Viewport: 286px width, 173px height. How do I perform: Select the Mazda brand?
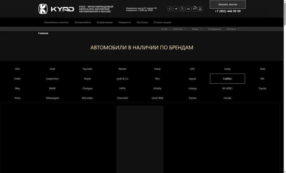[x=122, y=69]
